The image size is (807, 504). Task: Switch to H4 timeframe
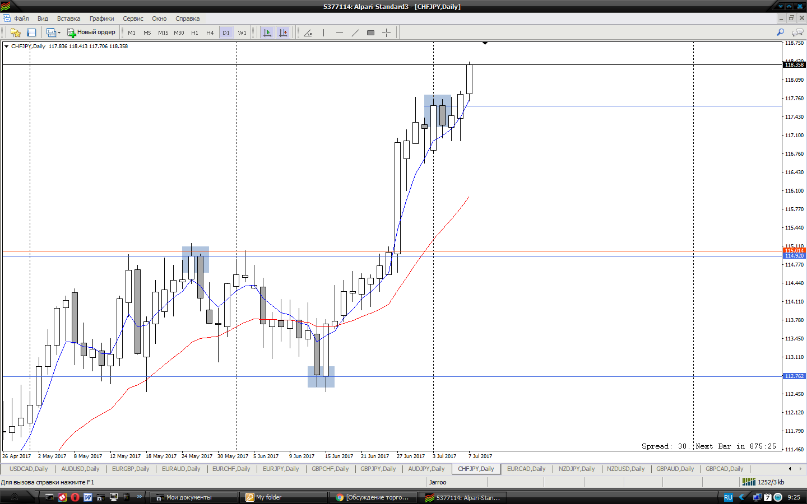(210, 32)
